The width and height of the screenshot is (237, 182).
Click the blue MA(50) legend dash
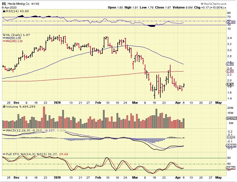click(x=4, y=38)
